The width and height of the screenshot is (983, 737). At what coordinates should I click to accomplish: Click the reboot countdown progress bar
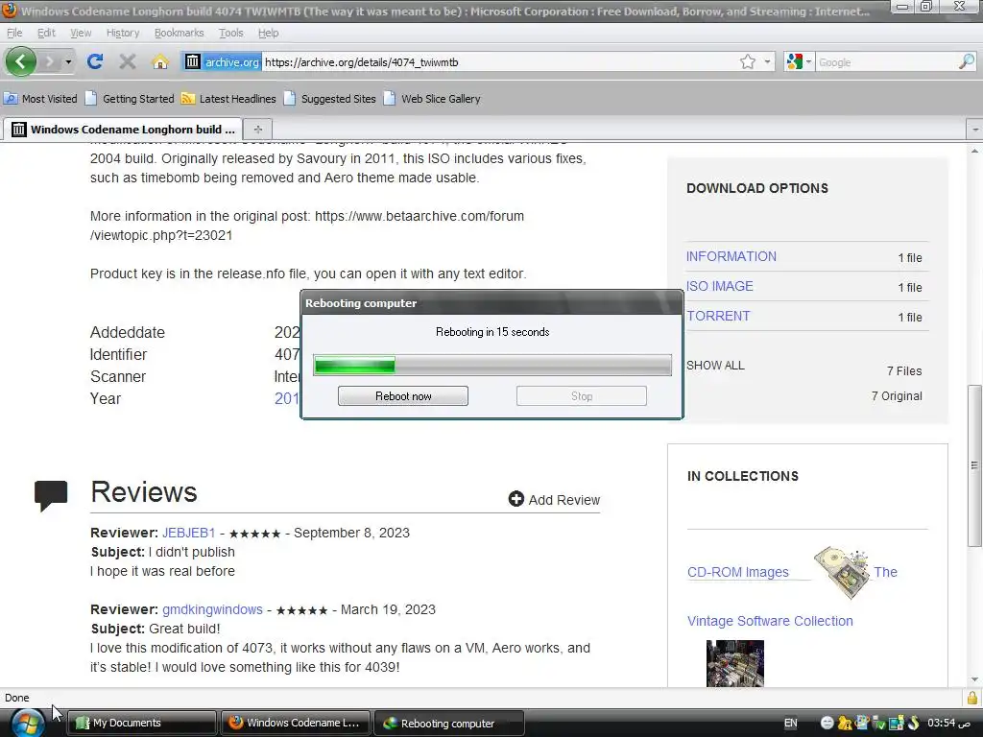coord(492,366)
